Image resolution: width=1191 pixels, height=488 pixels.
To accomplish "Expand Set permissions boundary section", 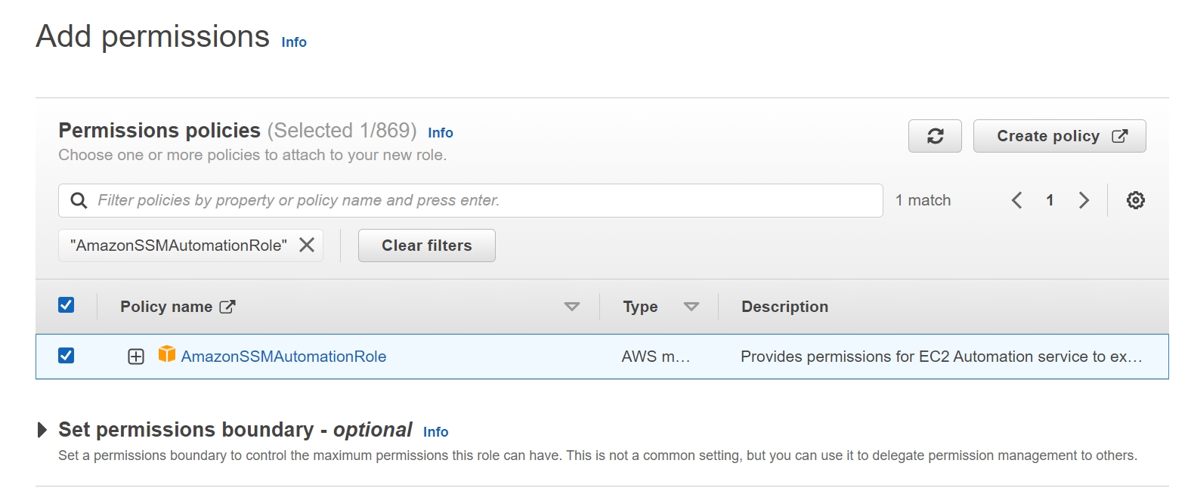I will click(x=42, y=431).
